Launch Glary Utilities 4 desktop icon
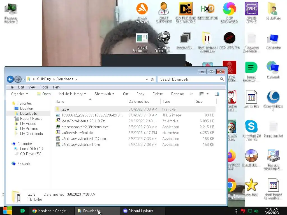Screen dimensions: 287x215 [273, 101]
